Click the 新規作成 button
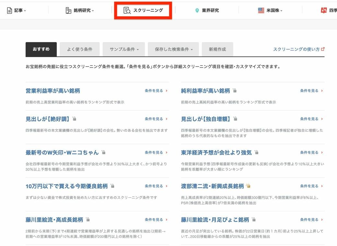Image resolution: width=337 pixels, height=246 pixels. [217, 49]
